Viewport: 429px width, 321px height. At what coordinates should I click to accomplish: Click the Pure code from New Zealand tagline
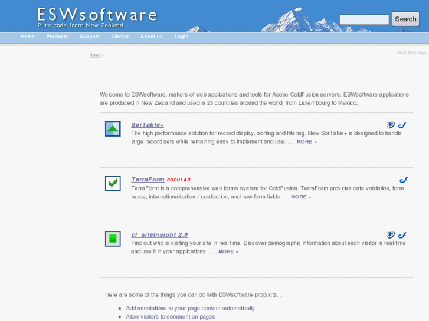coord(80,25)
